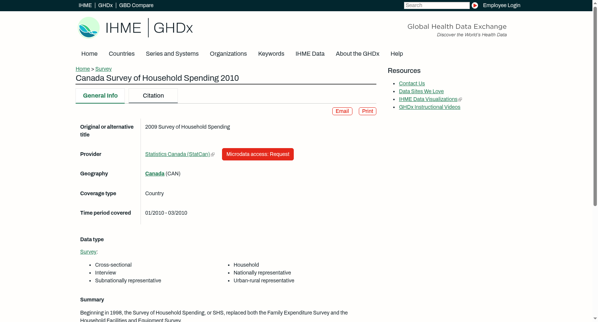Click the page title Canada Survey of Household Spending 2010
The image size is (598, 322).
(157, 78)
